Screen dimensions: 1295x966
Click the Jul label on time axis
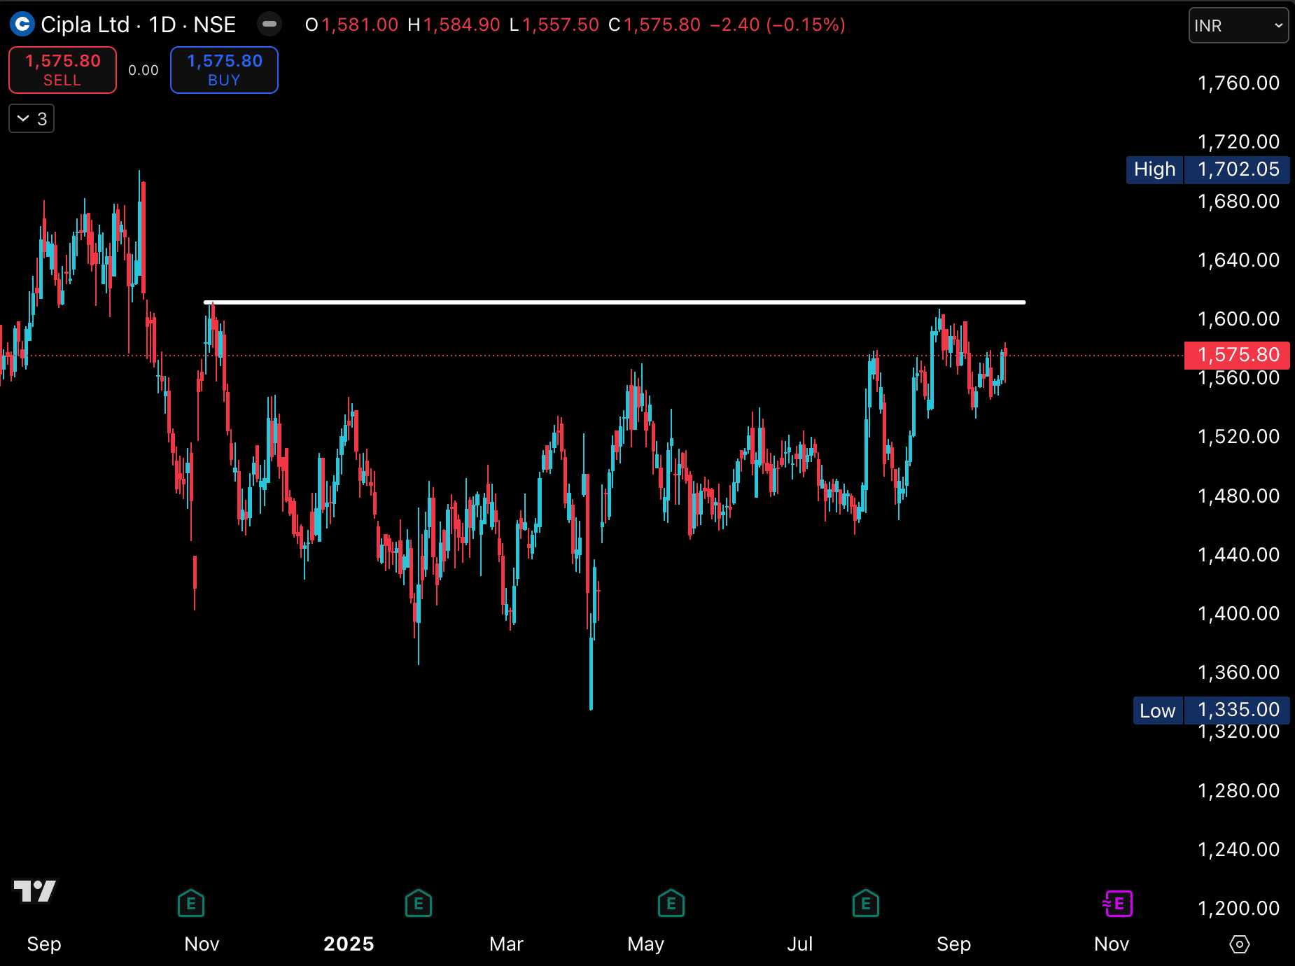tap(799, 944)
